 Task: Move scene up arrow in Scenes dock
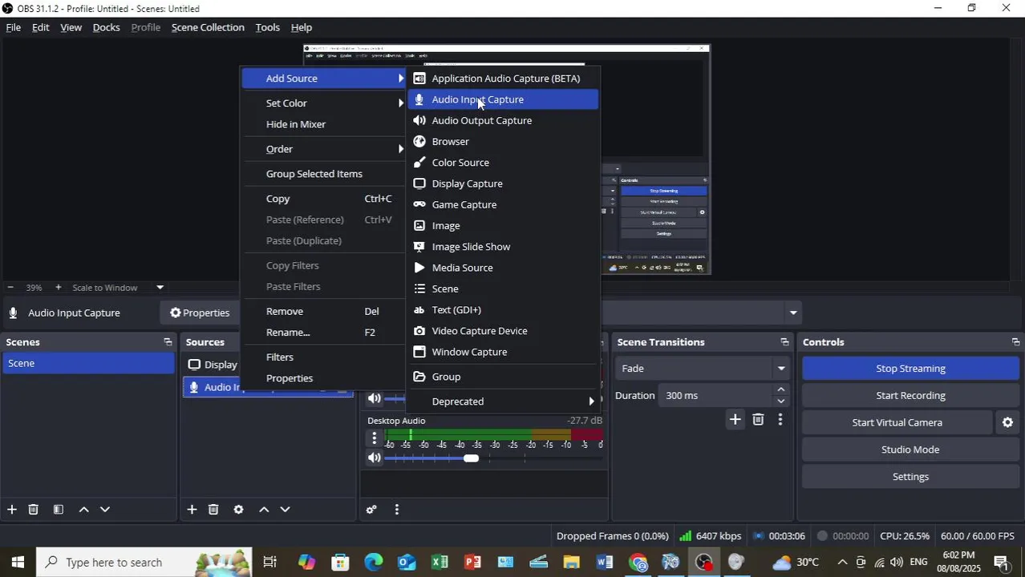point(83,510)
